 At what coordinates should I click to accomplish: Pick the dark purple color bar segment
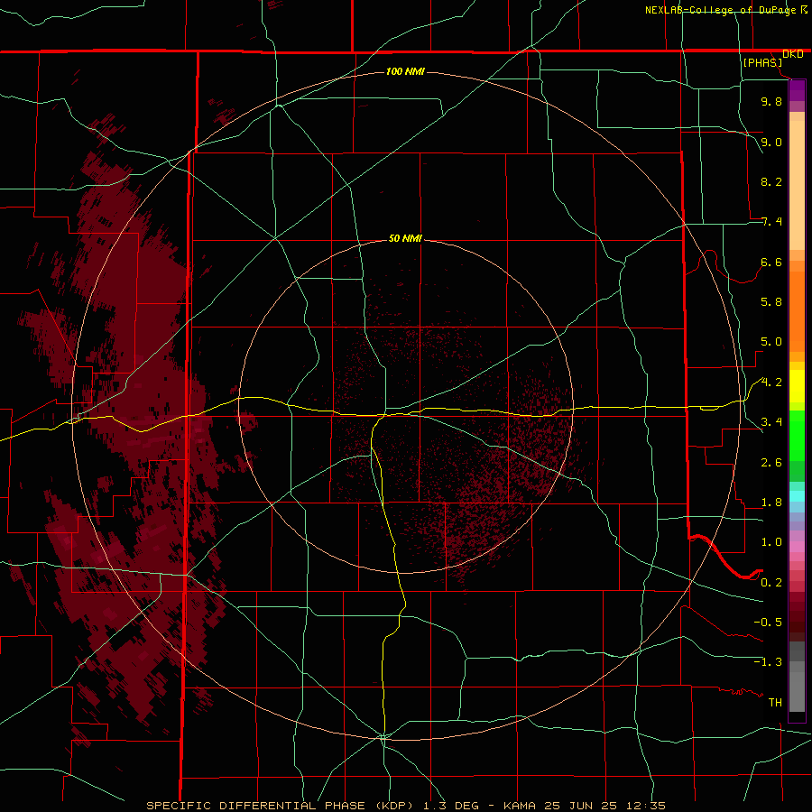point(797,90)
